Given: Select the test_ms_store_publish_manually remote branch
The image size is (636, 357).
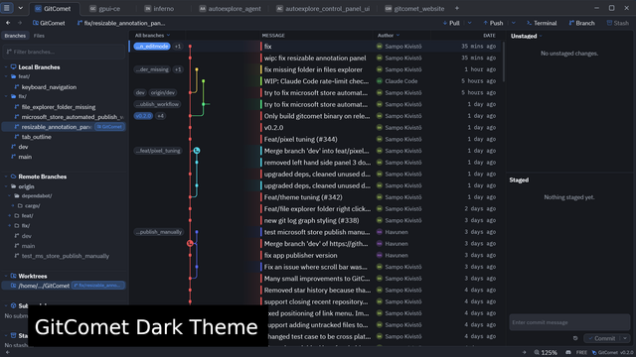Looking at the screenshot, I should click(x=65, y=256).
